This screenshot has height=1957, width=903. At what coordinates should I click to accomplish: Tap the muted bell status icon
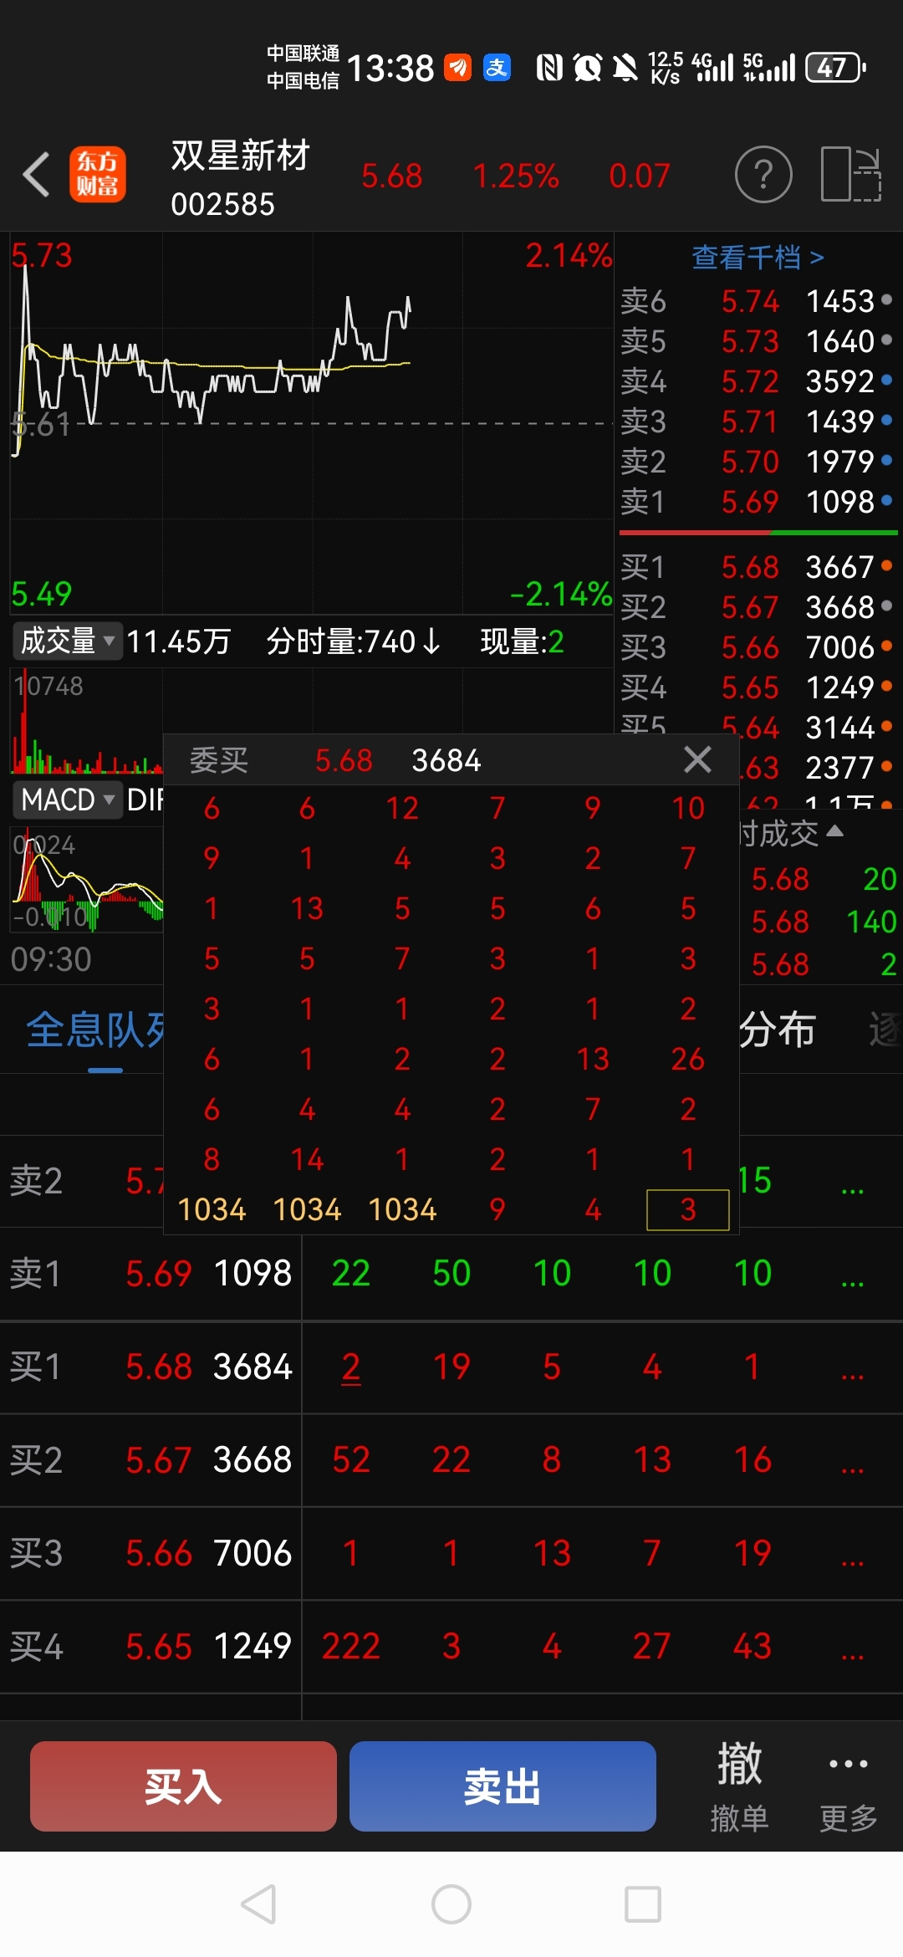[625, 67]
